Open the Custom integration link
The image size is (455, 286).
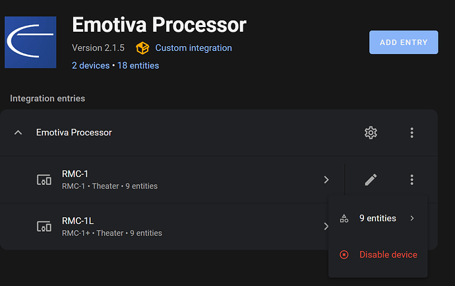click(193, 48)
